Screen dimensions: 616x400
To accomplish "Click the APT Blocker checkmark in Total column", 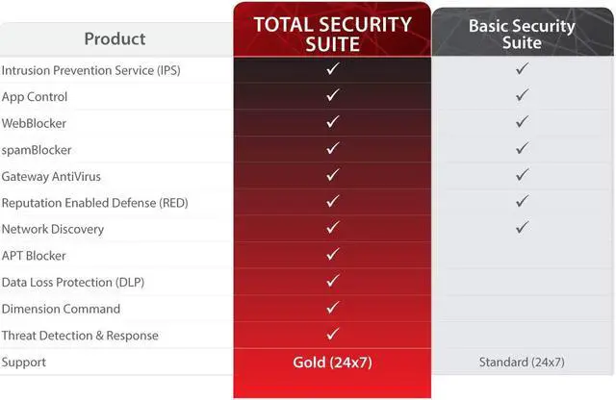I will click(x=332, y=255).
